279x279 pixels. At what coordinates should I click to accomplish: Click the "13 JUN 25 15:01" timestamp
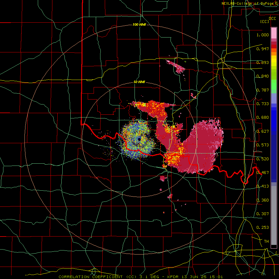[x=202, y=277]
